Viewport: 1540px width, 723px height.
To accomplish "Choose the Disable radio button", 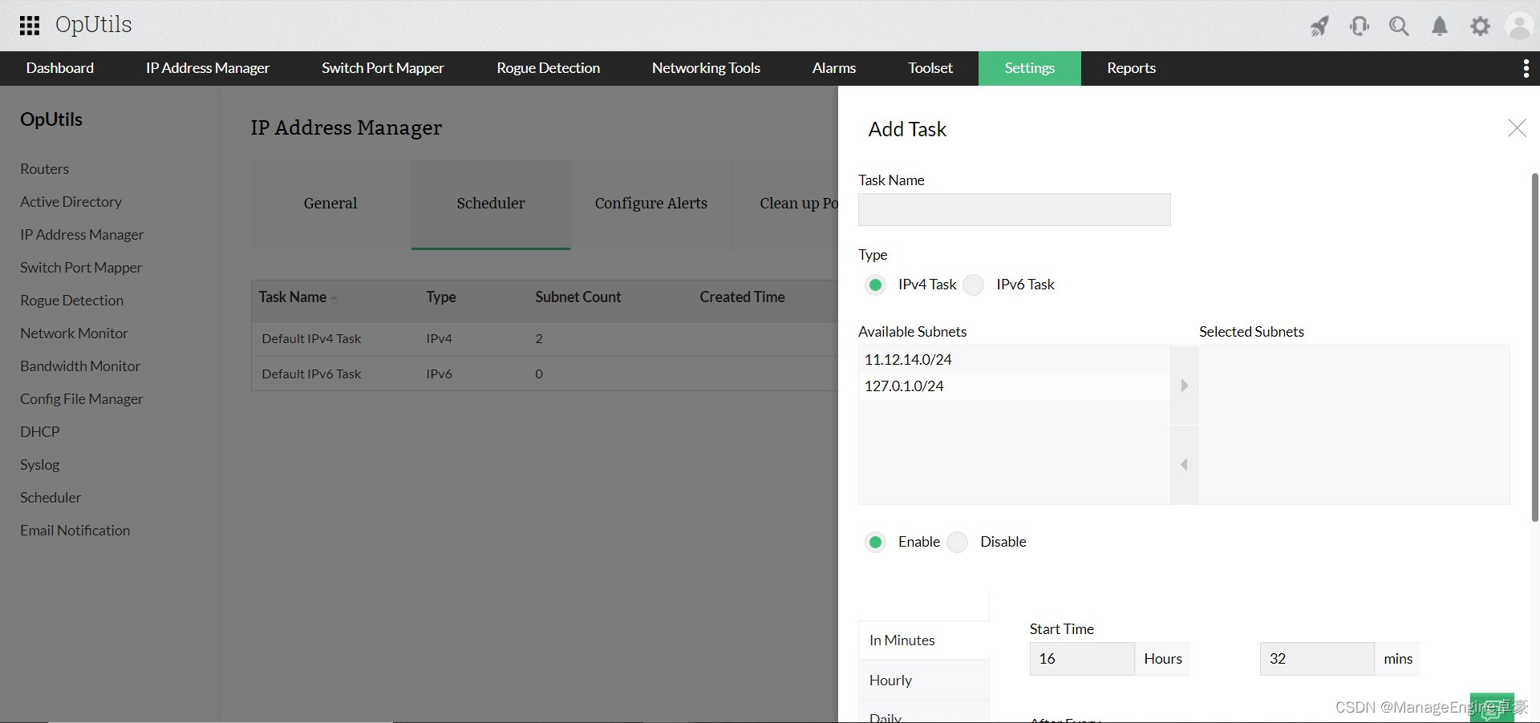I will 958,543.
